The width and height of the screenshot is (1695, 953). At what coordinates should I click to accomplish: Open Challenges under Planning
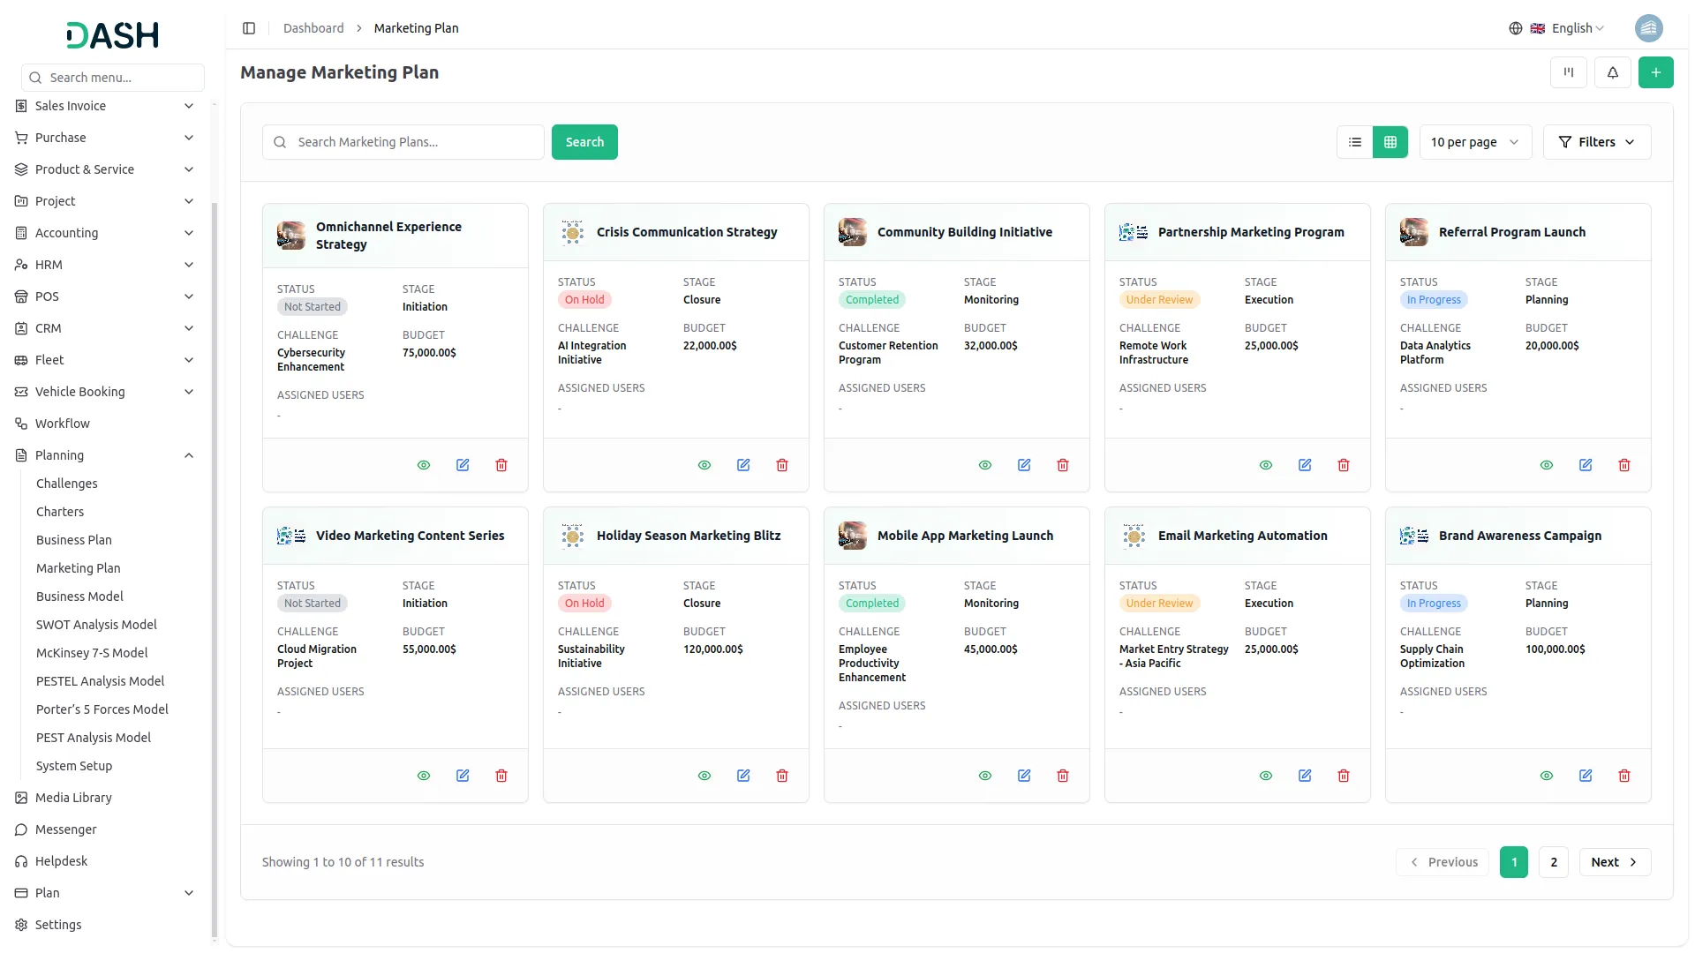[x=67, y=484]
